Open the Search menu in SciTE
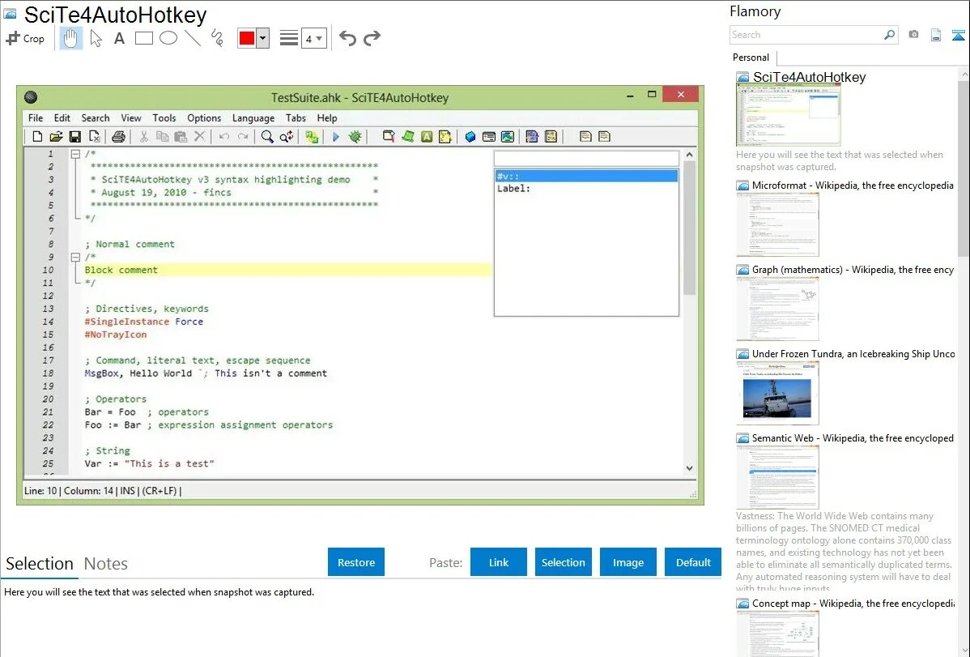 tap(96, 117)
